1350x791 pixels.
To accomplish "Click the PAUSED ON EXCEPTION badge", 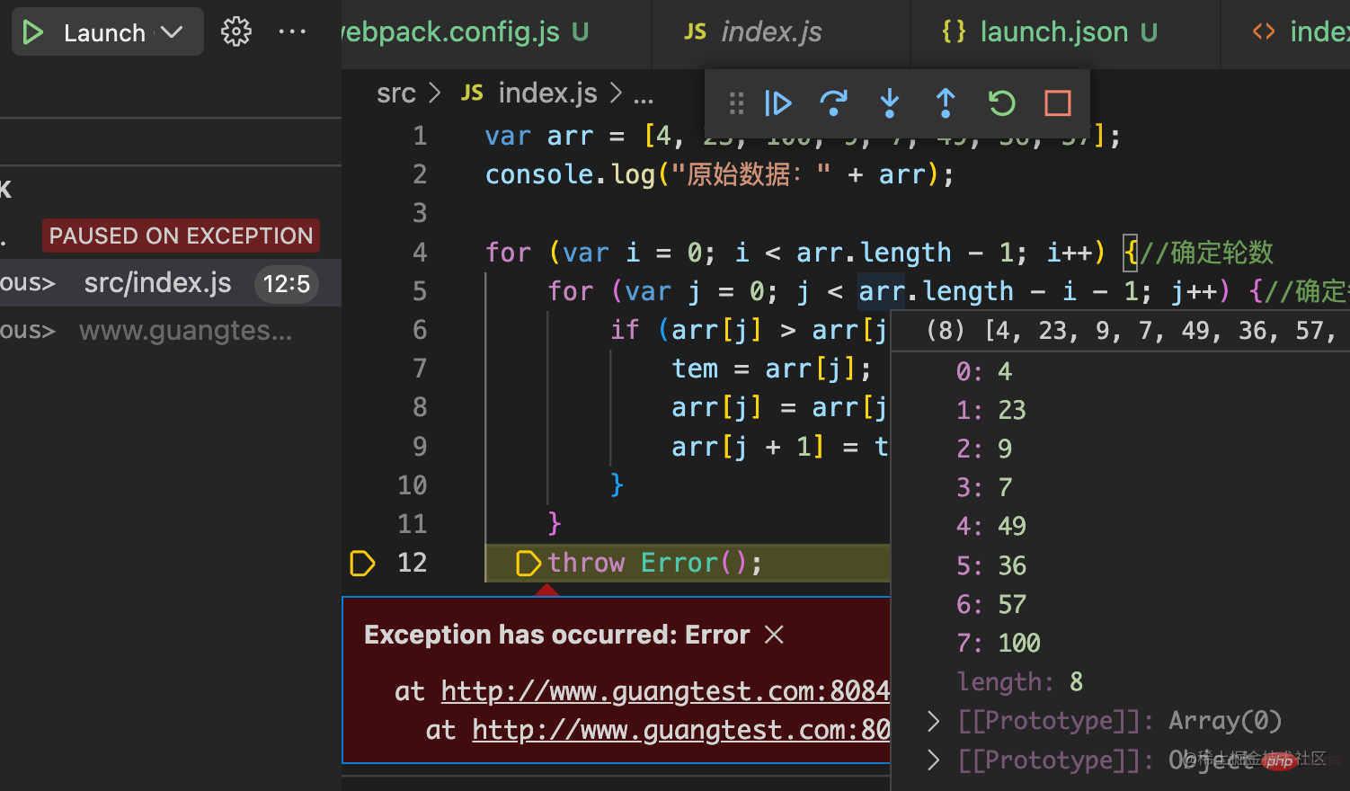I will tap(181, 236).
